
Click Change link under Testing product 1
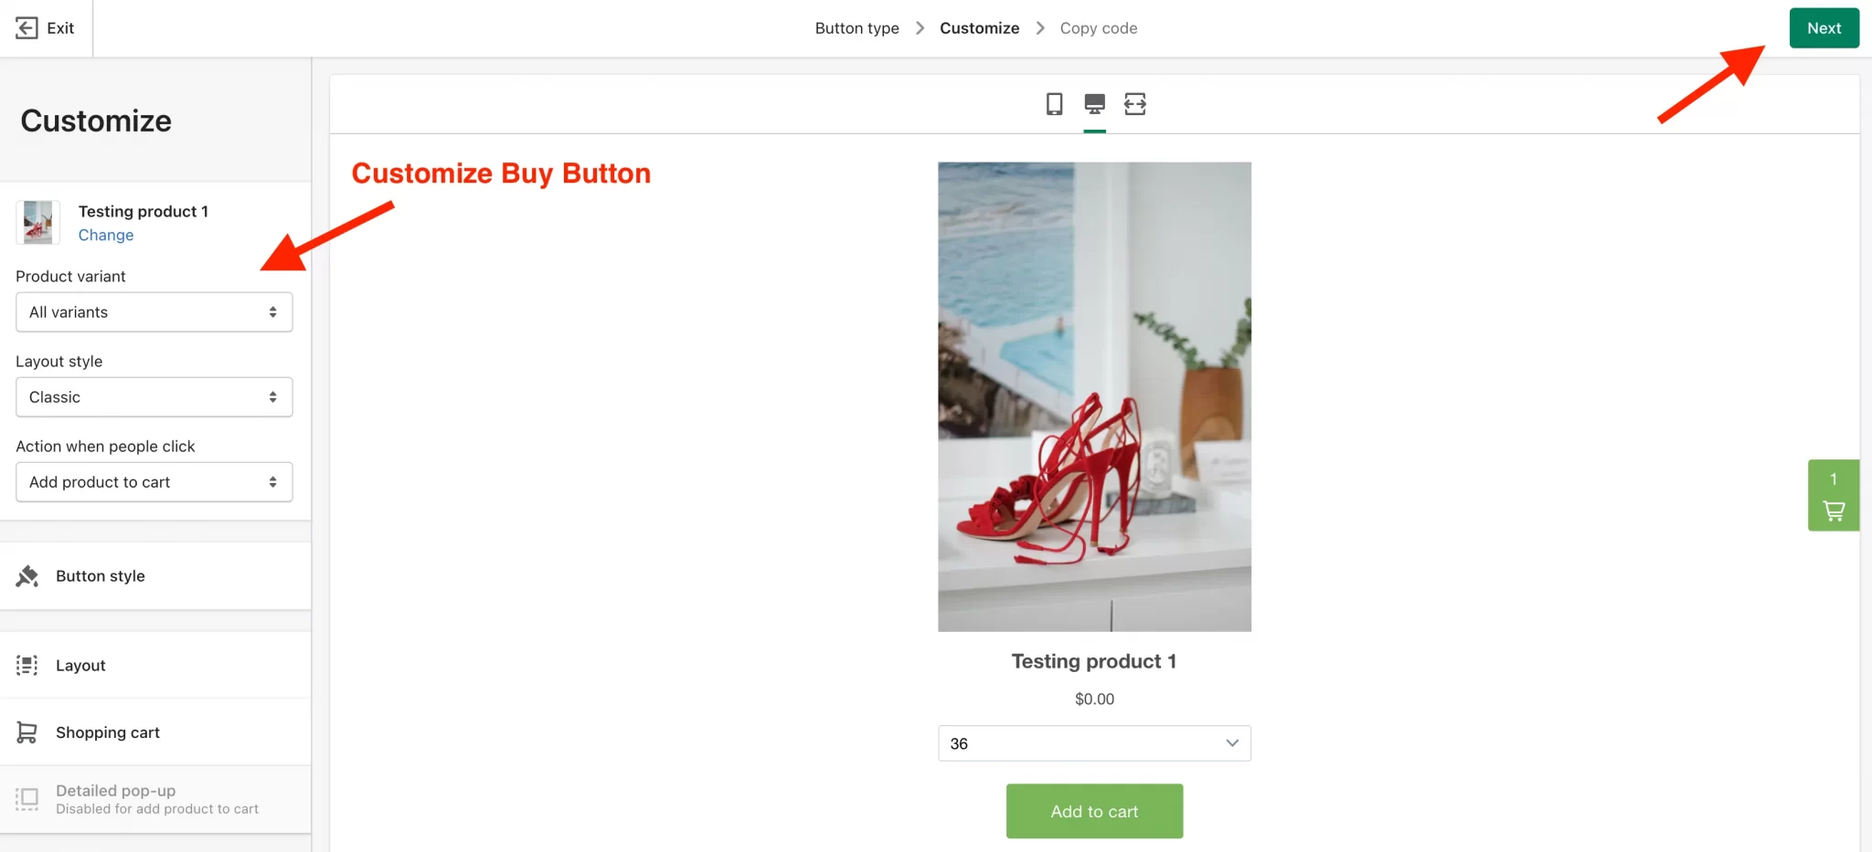point(106,236)
